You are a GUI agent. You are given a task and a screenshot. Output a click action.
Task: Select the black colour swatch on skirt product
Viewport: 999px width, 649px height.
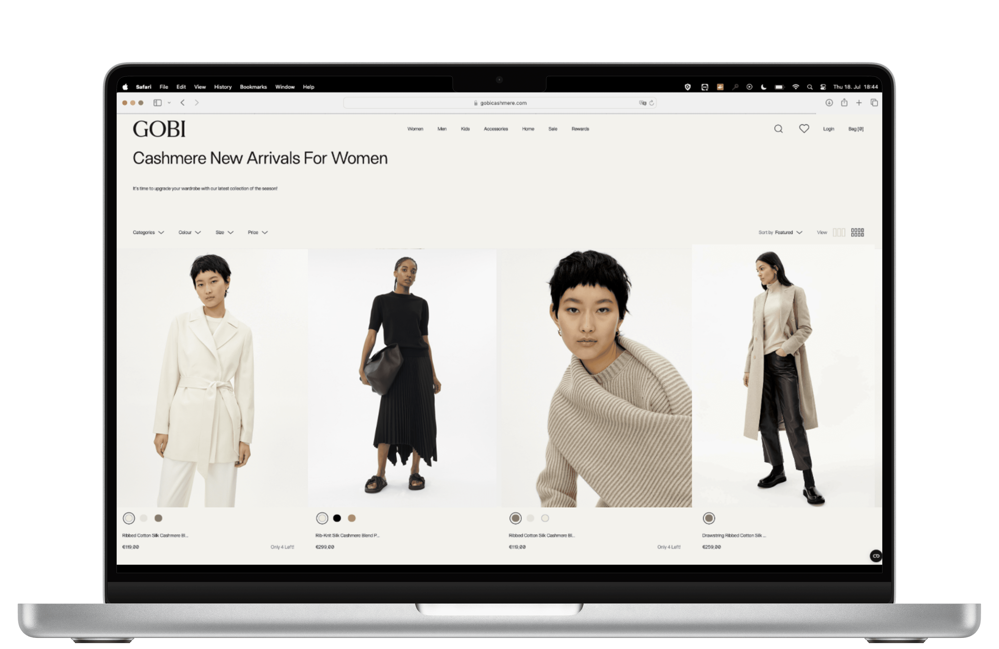[337, 518]
